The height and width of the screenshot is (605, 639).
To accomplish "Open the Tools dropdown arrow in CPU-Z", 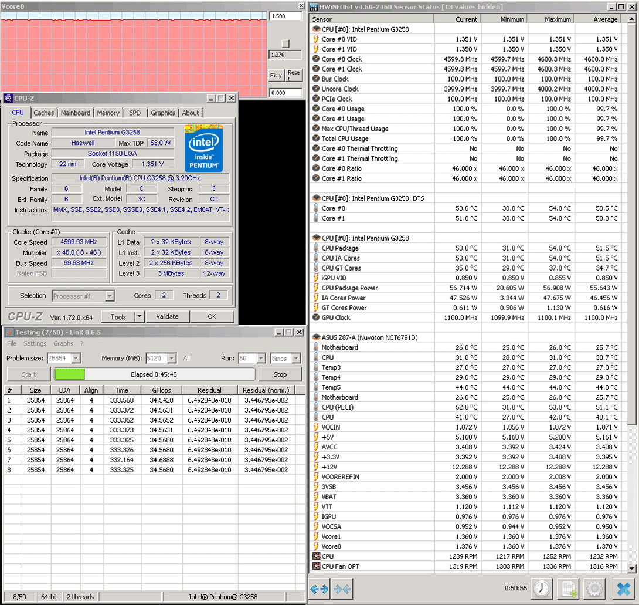I will [x=140, y=316].
